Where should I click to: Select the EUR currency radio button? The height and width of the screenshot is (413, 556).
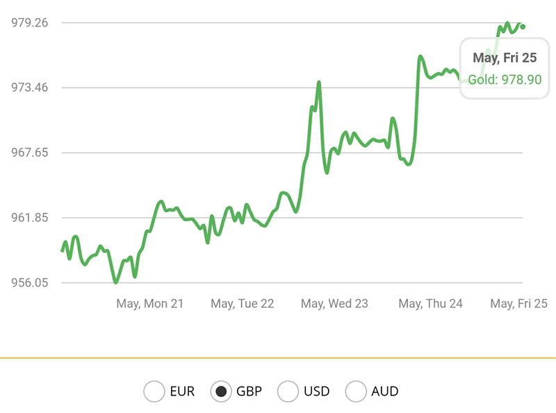154,391
